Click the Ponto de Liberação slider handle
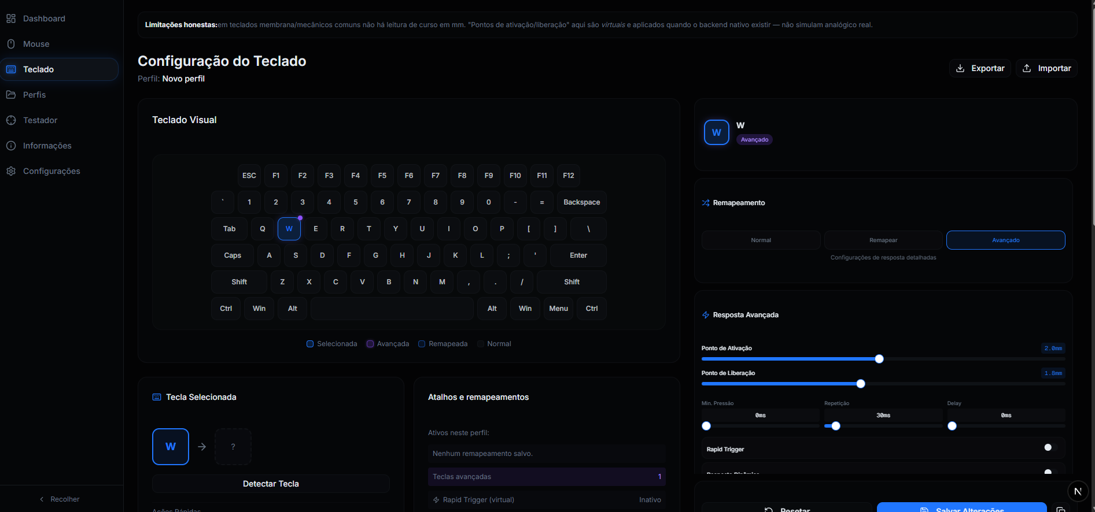The height and width of the screenshot is (512, 1095). (861, 384)
